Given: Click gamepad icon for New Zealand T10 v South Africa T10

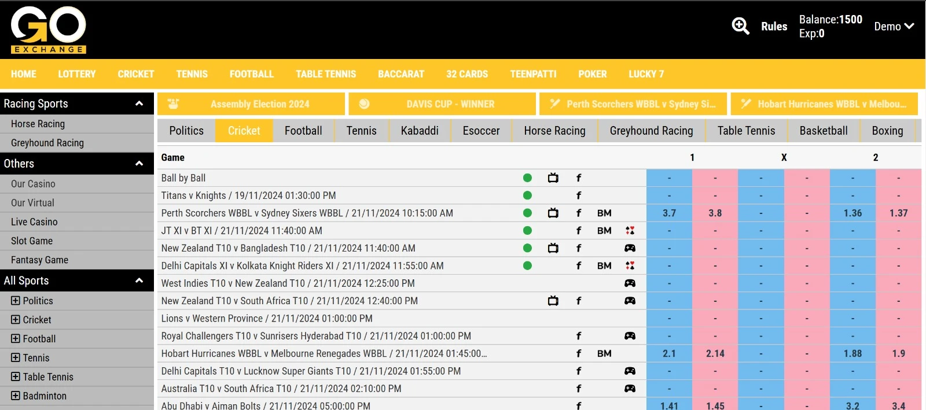Looking at the screenshot, I should click(x=630, y=301).
